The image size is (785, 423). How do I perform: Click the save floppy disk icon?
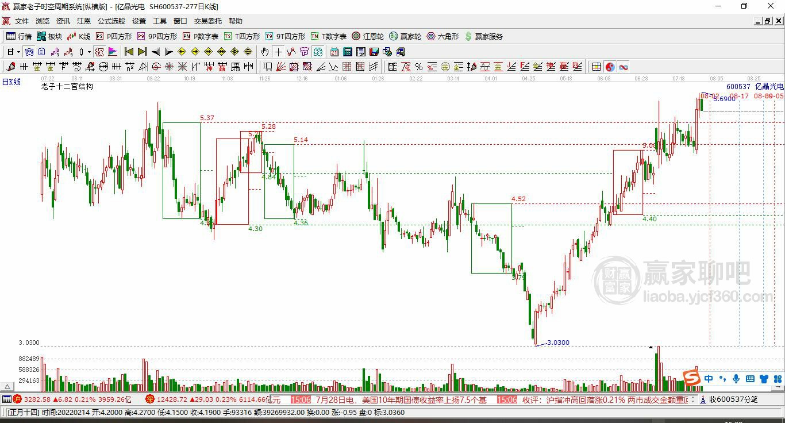point(374,52)
